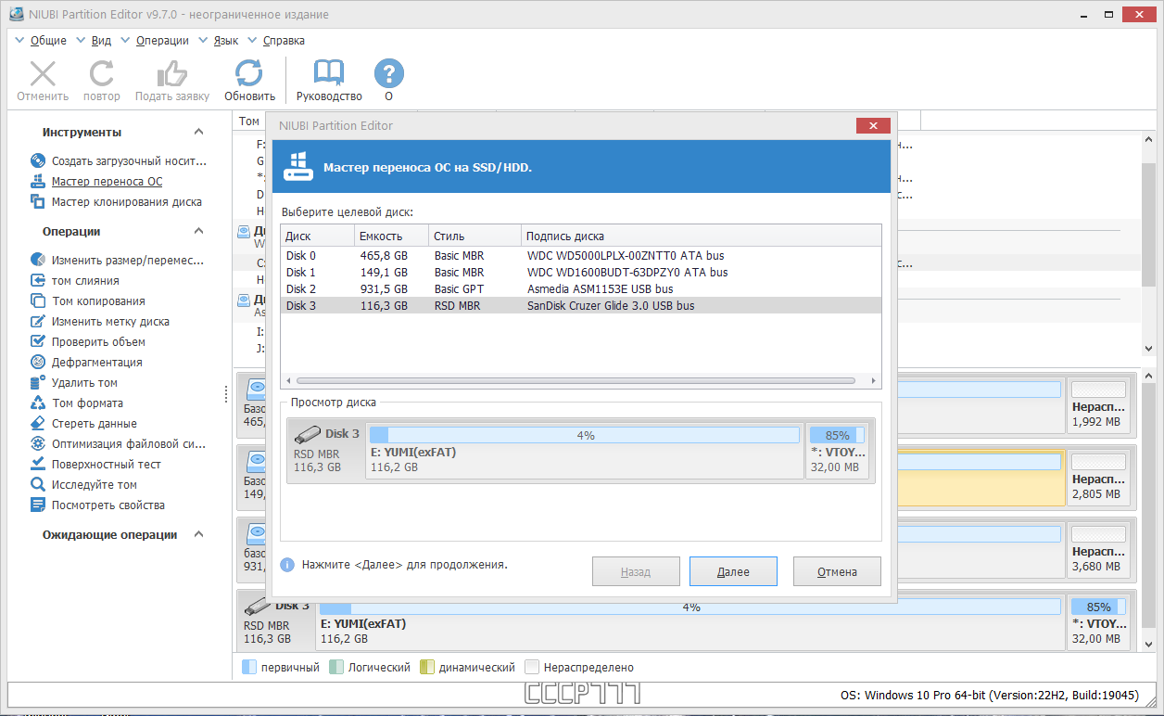The height and width of the screenshot is (716, 1164).
Task: Click the Логический green legend swatch
Action: click(336, 667)
